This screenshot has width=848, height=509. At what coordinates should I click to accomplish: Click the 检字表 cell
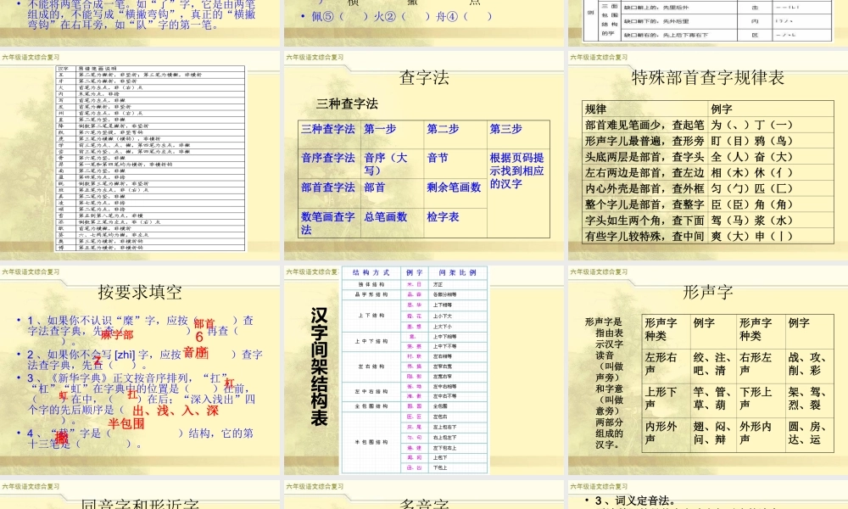(x=443, y=216)
